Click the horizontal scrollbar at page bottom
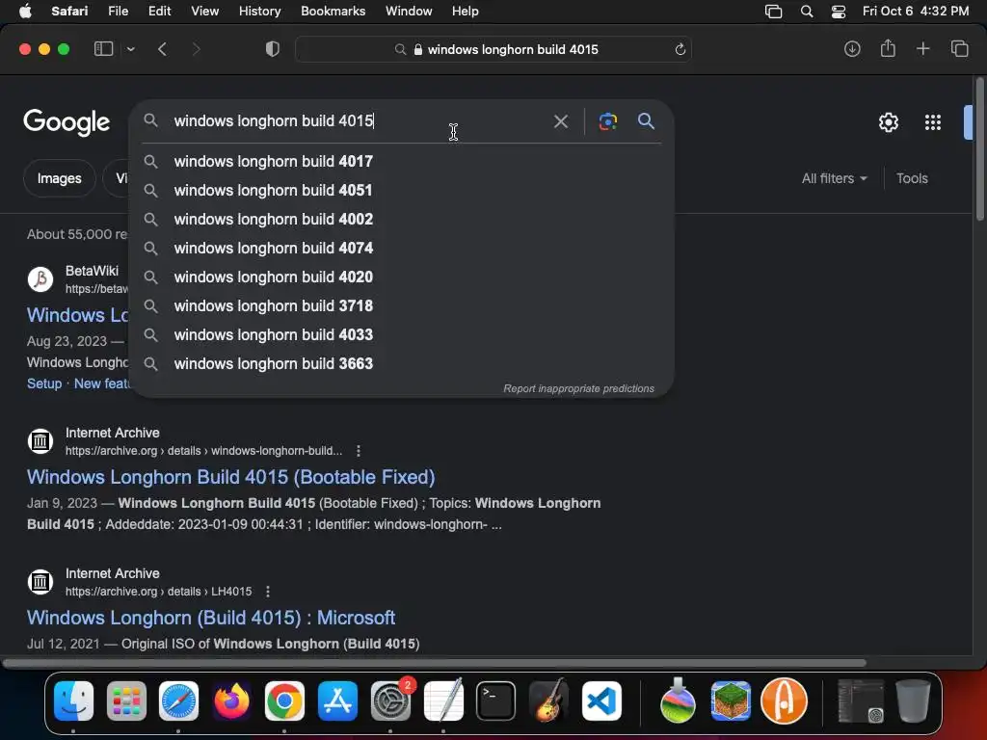Image resolution: width=987 pixels, height=740 pixels. pyautogui.click(x=435, y=663)
